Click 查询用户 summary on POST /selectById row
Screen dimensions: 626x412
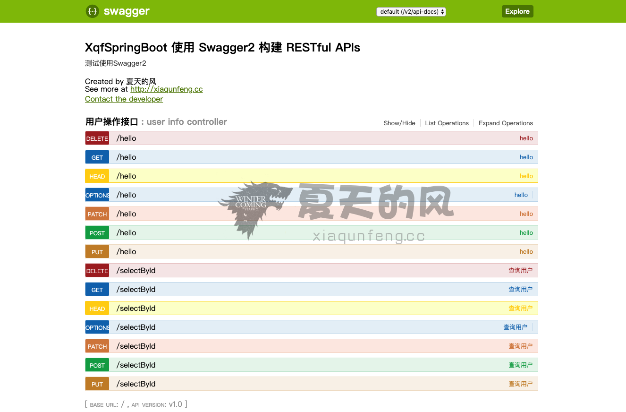pos(521,365)
